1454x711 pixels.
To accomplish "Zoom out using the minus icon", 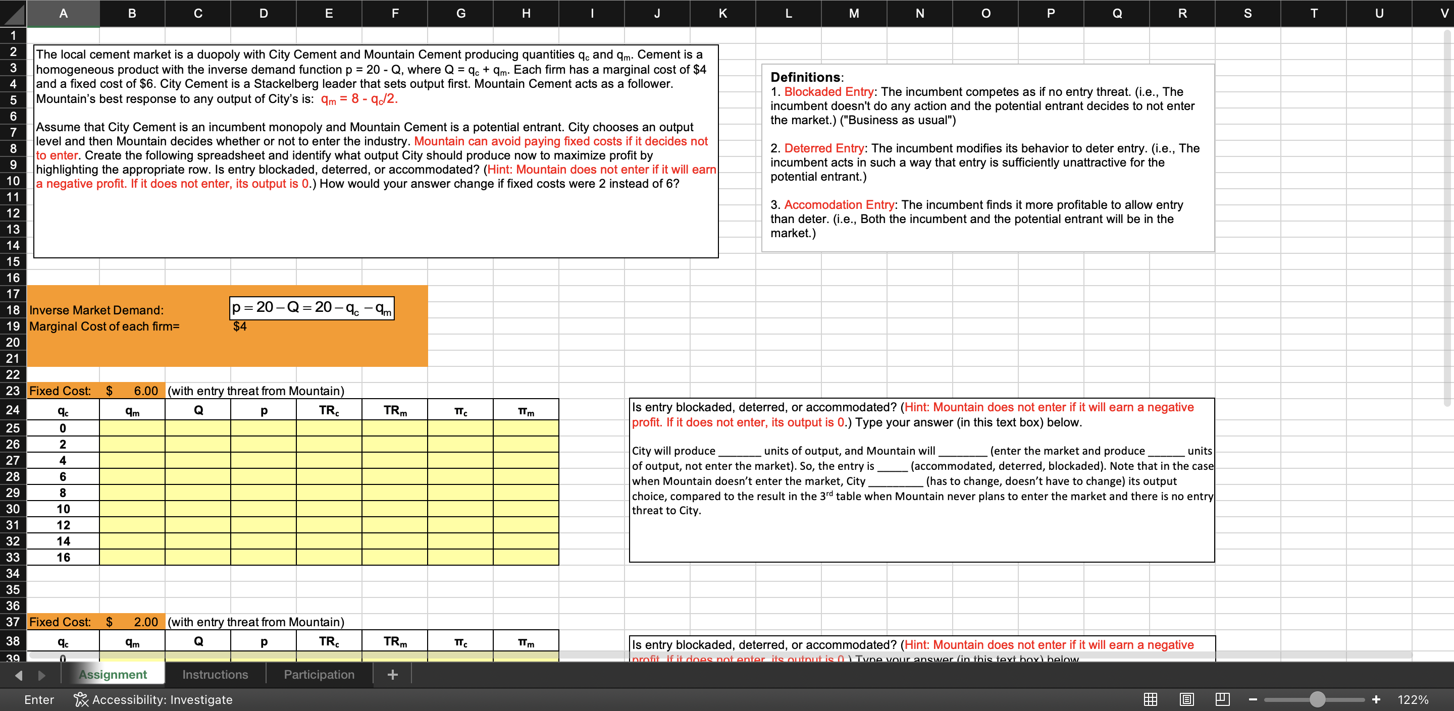I will 1253,699.
